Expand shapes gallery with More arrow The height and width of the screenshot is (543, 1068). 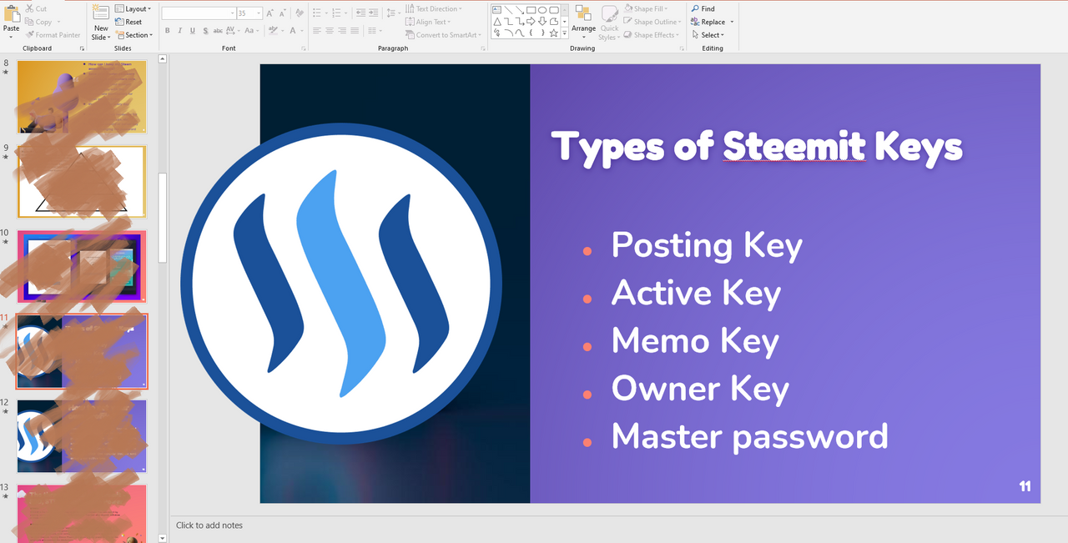[565, 33]
